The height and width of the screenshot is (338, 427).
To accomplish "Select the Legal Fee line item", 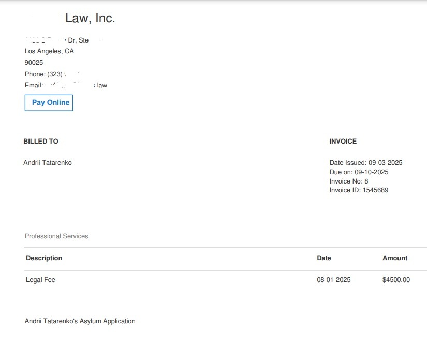I will pos(40,280).
